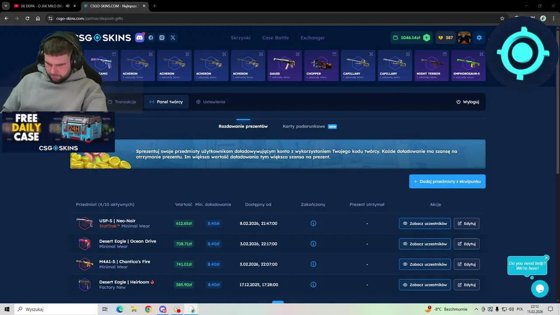
Task: Edit the USP-S Neo-Noir gift
Action: coord(466,224)
